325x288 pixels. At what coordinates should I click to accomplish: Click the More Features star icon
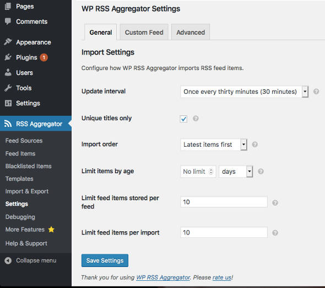(51, 230)
